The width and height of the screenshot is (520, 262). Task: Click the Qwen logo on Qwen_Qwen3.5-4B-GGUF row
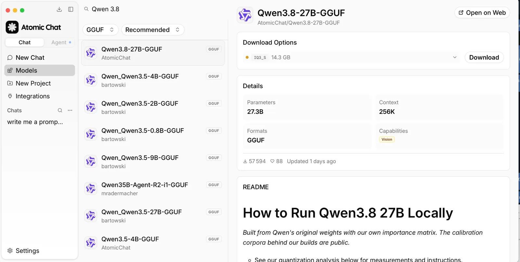click(91, 80)
